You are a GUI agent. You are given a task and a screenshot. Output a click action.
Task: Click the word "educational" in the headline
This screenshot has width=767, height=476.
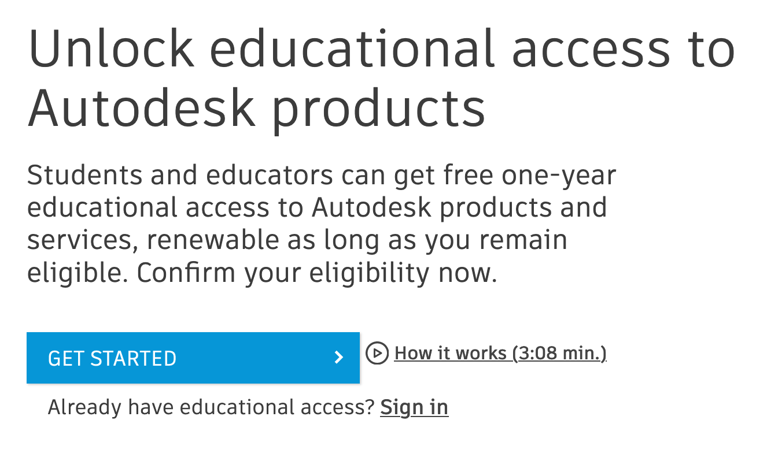[352, 49]
